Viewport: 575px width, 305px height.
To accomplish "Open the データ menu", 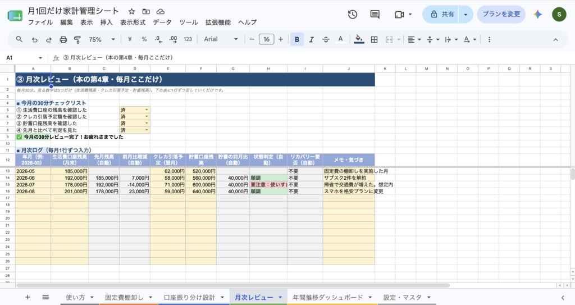I will point(162,22).
